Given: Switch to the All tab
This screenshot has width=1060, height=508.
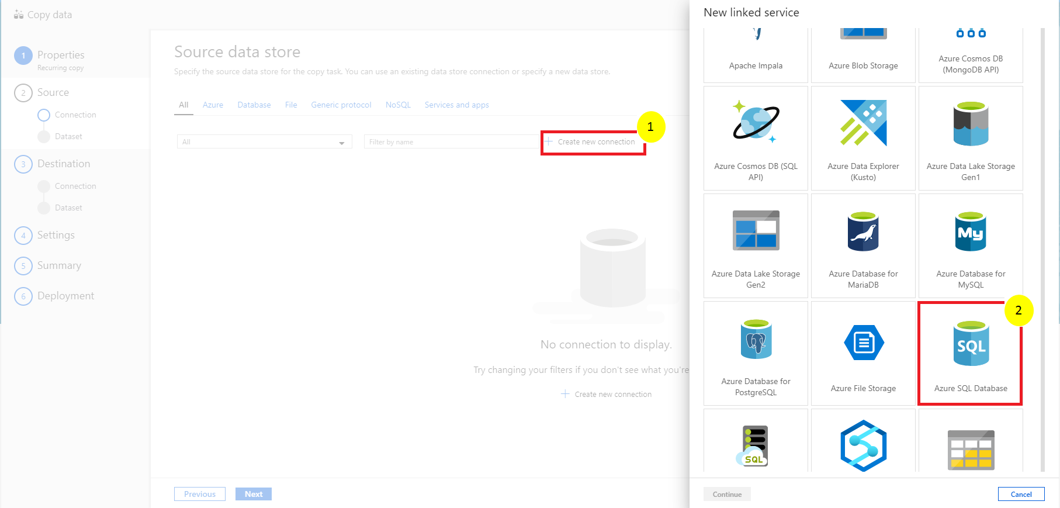Looking at the screenshot, I should coord(183,105).
